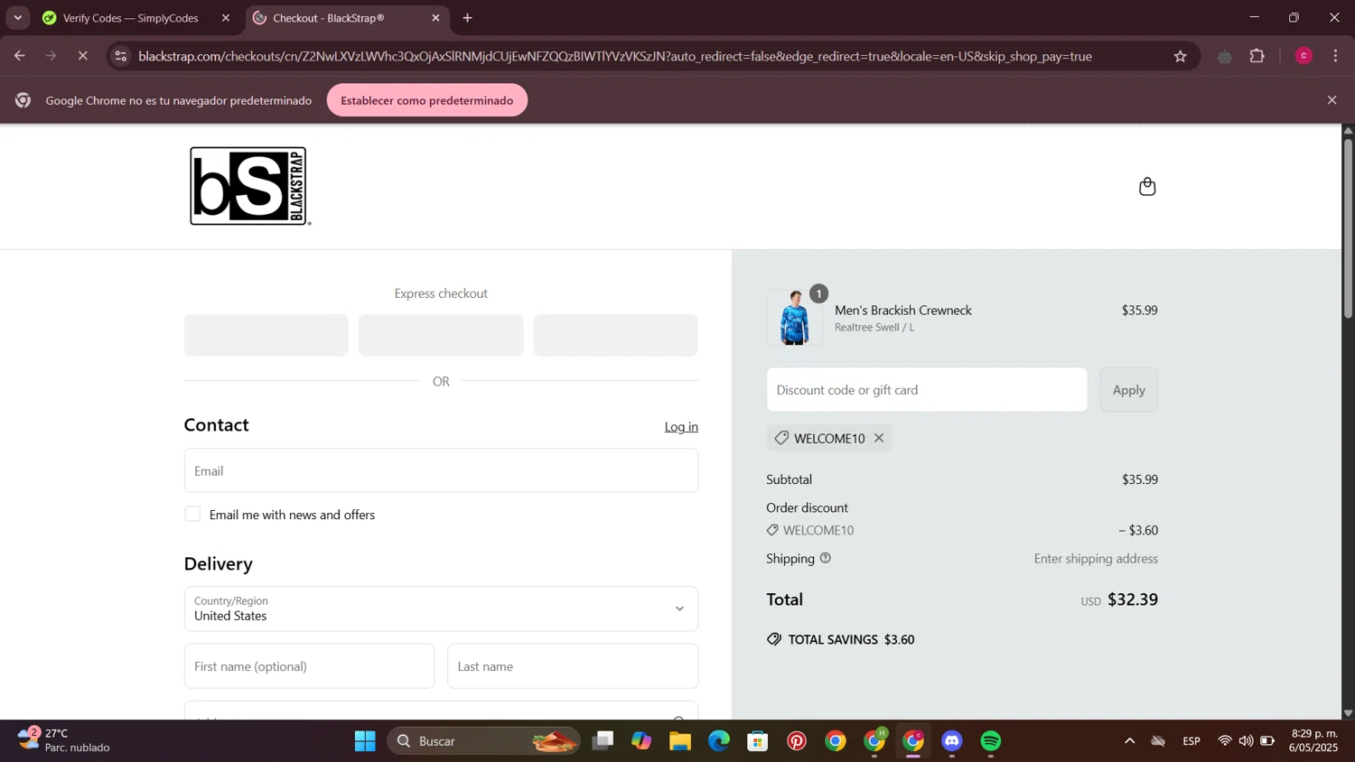Show hidden system tray icons

1129,741
